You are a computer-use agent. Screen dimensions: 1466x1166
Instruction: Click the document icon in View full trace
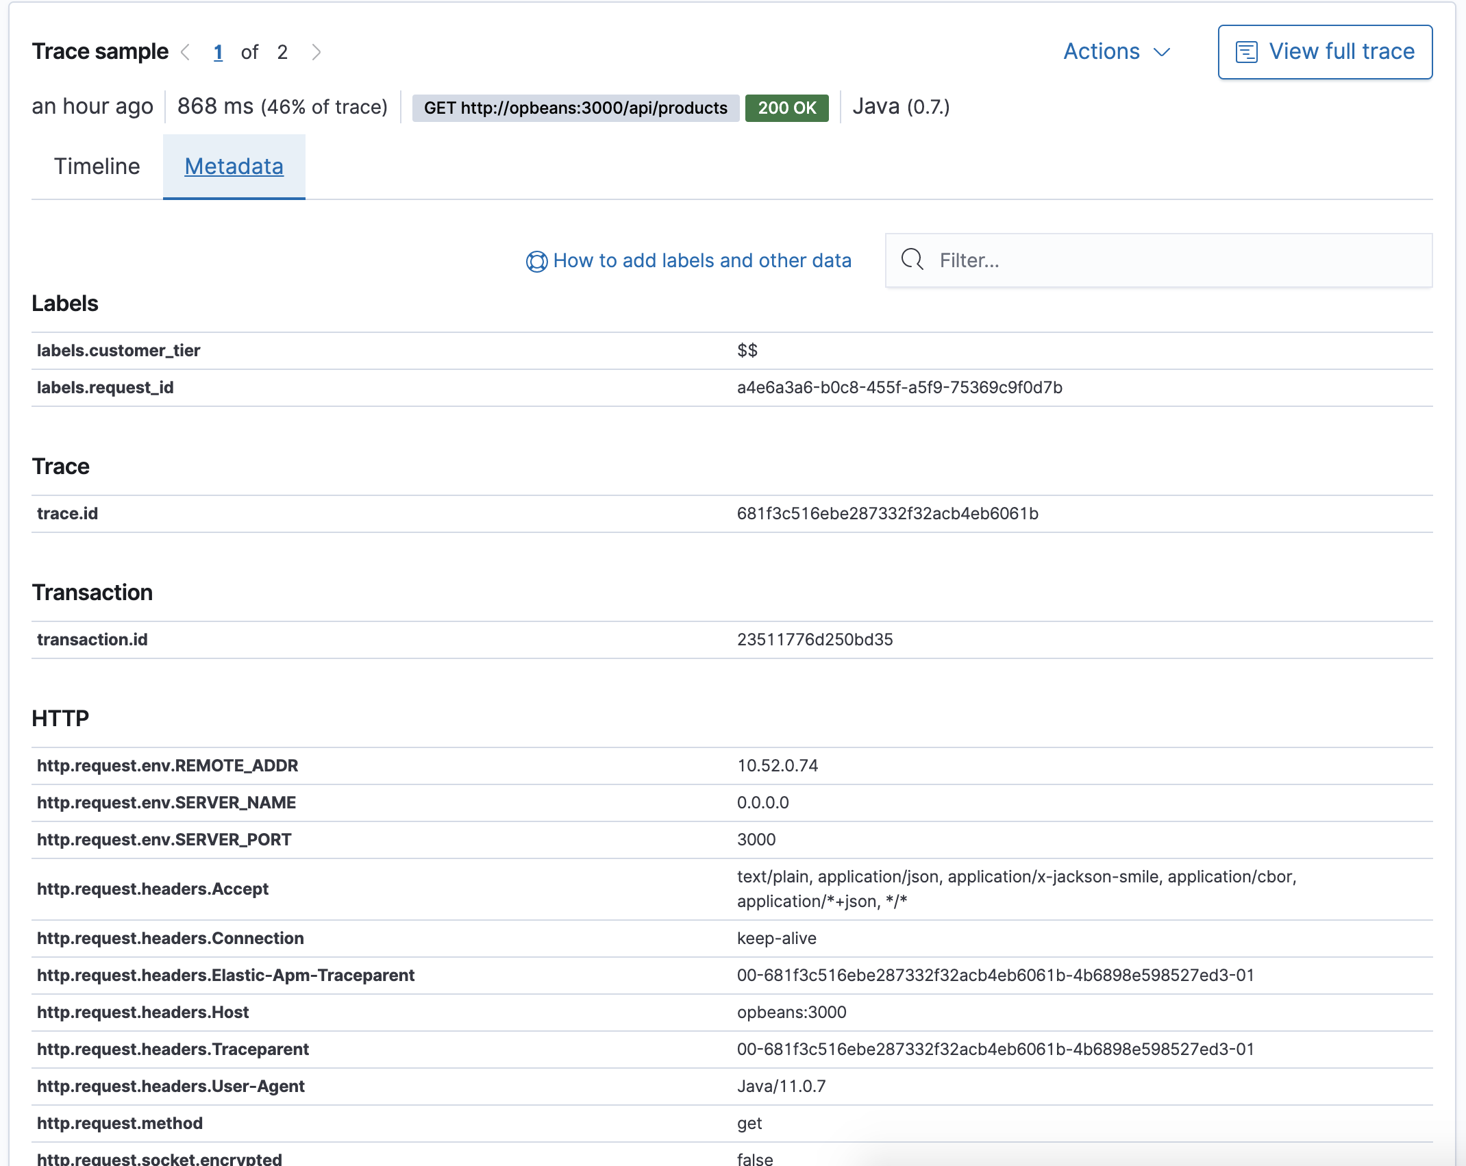(1247, 51)
